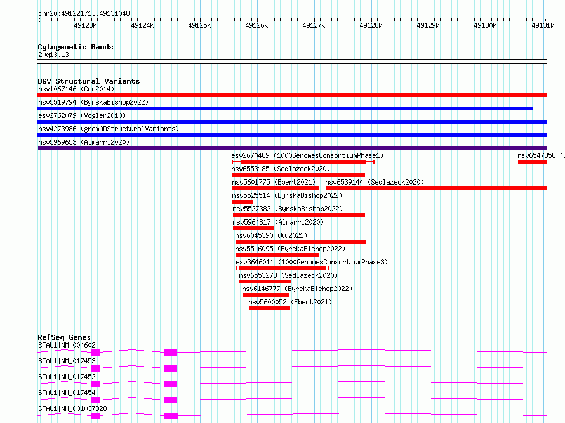The width and height of the screenshot is (565, 423).
Task: Open nsv6553185 (Sedlazeck2020) label
Action: [281, 169]
